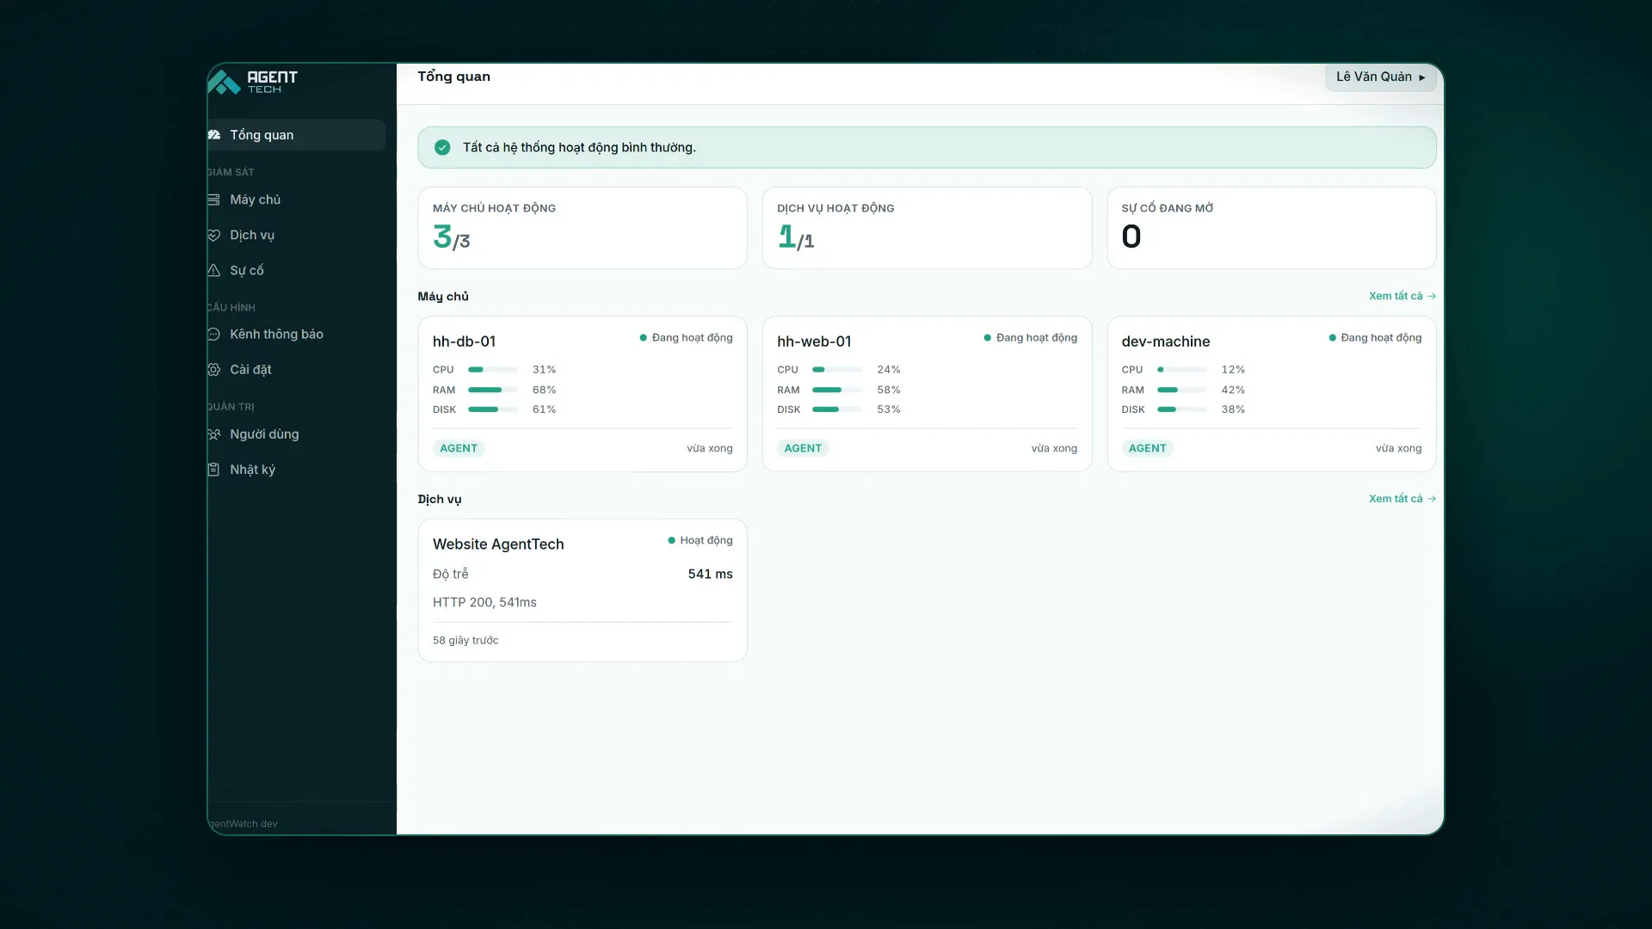The width and height of the screenshot is (1652, 929).
Task: Click the AGENT badge on hh-db-01
Action: tap(459, 448)
